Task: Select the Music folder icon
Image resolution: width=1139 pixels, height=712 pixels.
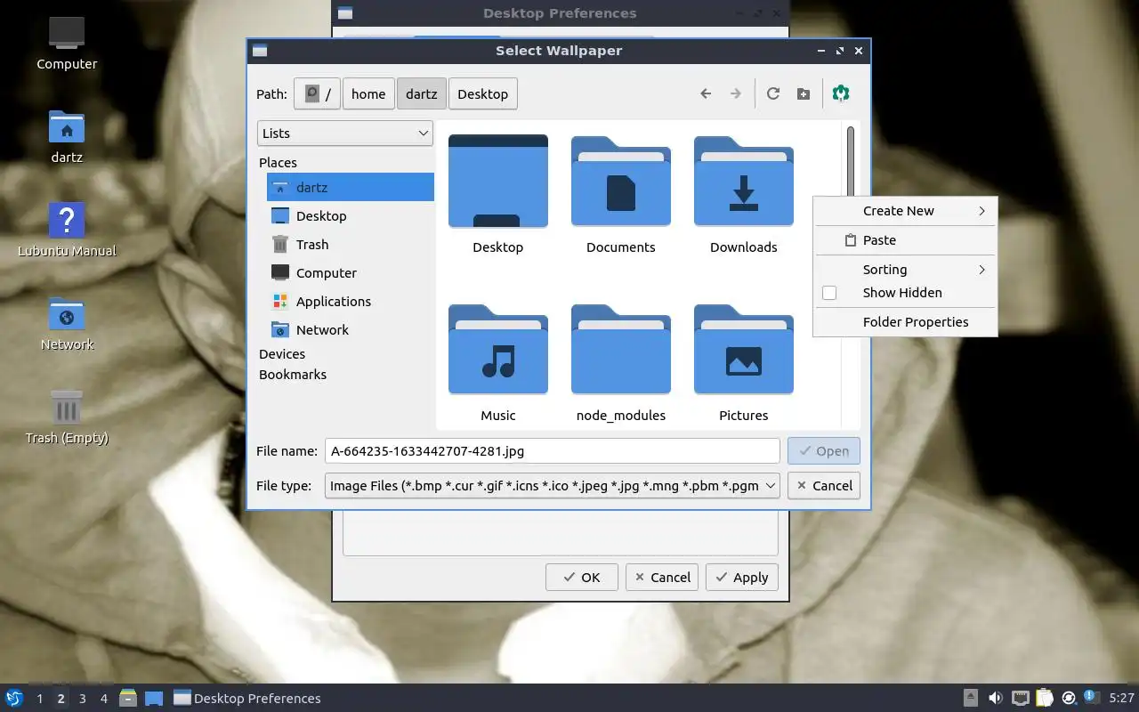Action: coord(498,350)
